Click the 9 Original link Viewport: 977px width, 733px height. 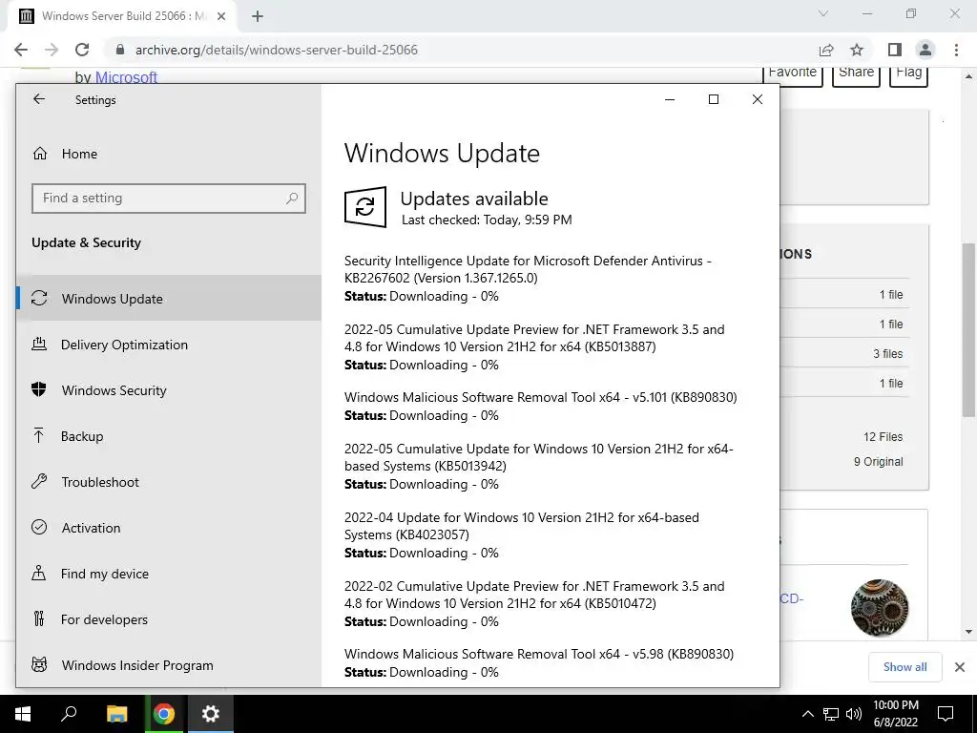[x=878, y=462]
